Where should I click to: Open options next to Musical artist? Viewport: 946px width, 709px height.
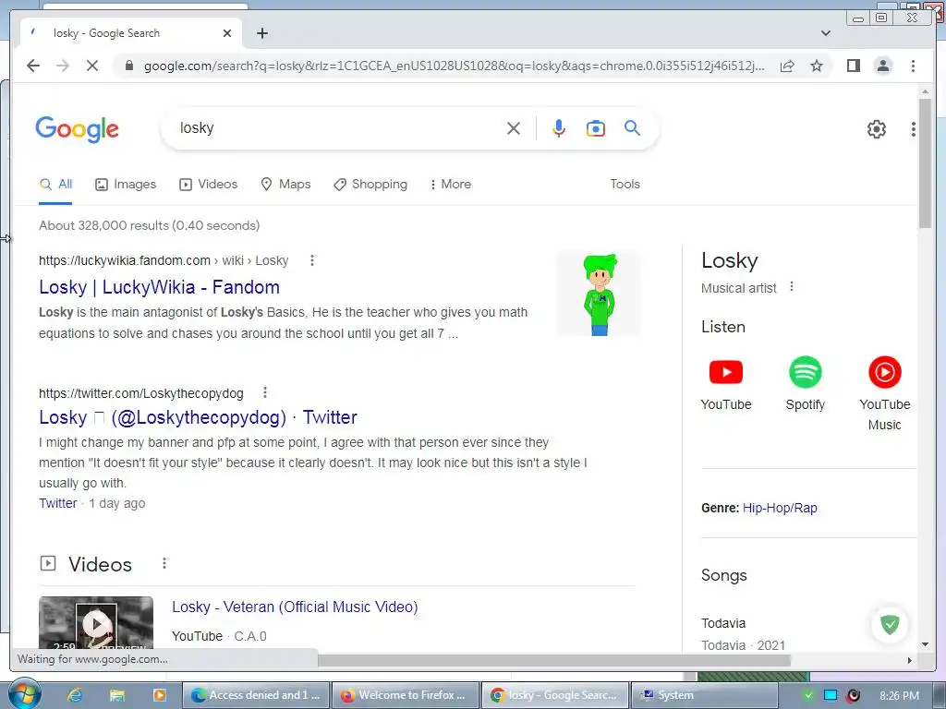pyautogui.click(x=792, y=287)
